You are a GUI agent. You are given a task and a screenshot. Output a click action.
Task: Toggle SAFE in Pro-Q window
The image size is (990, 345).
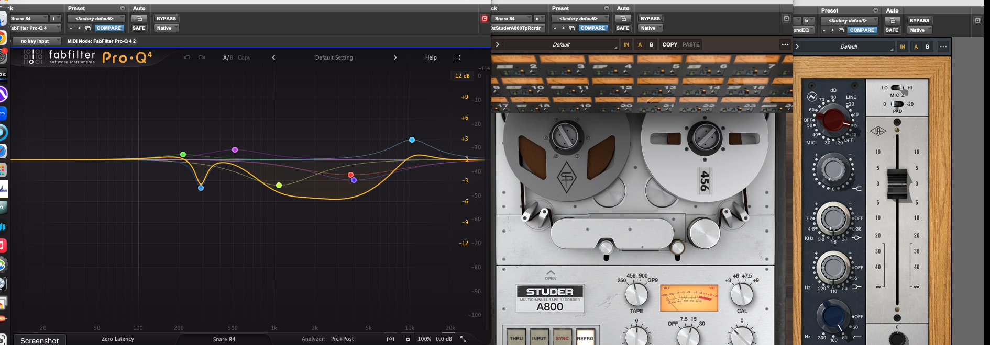(139, 28)
